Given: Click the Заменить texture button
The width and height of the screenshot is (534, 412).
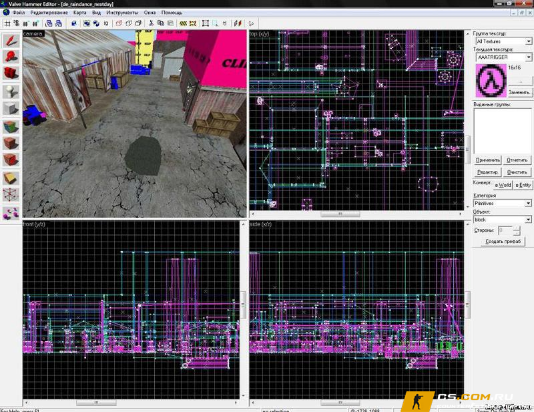Looking at the screenshot, I should point(520,92).
